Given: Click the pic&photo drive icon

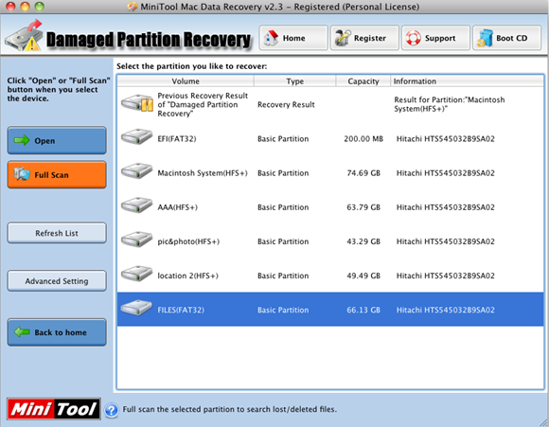Looking at the screenshot, I should click(x=136, y=240).
